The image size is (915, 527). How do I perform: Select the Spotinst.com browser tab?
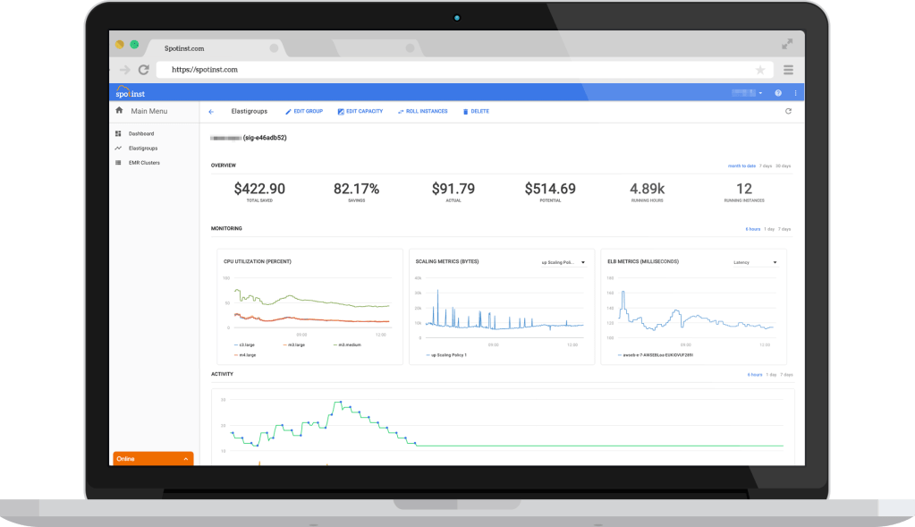216,48
